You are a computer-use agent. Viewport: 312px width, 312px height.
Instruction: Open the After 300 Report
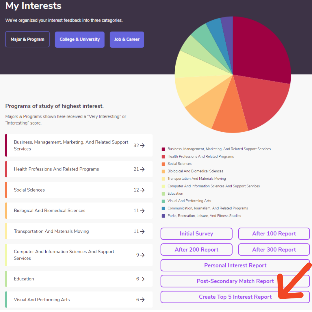[x=274, y=250]
